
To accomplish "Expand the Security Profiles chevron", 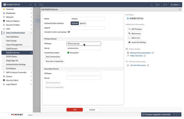I will click(31, 25).
